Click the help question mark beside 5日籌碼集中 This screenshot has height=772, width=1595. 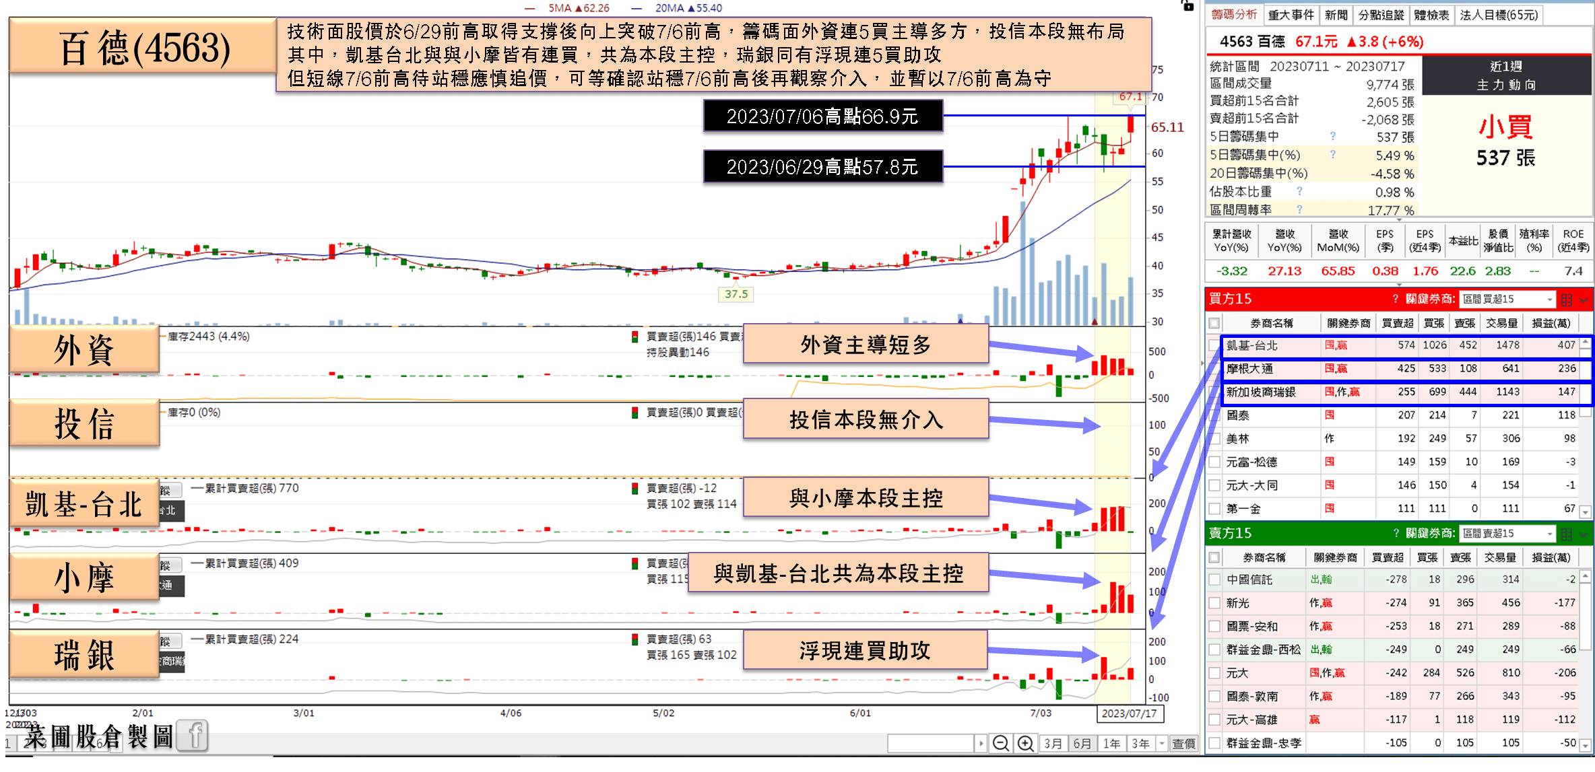[1332, 137]
